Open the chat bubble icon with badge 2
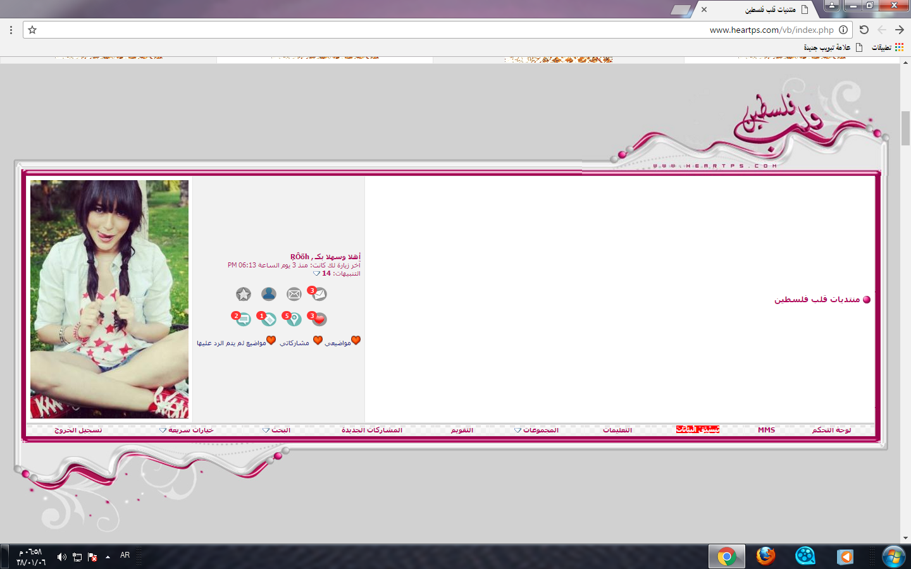The width and height of the screenshot is (911, 569). (x=243, y=319)
